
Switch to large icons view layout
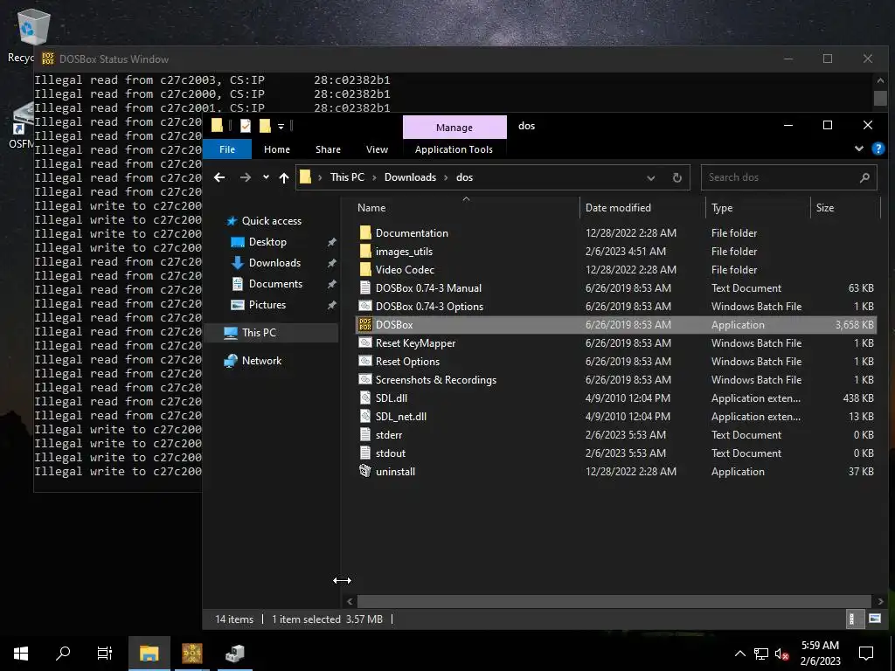874,619
